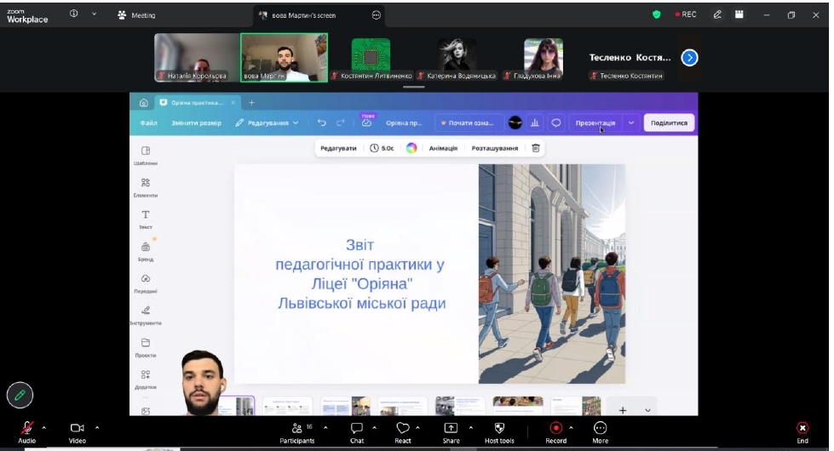Close the Оріяна практика Canva tab
834x451 pixels.
tap(233, 102)
